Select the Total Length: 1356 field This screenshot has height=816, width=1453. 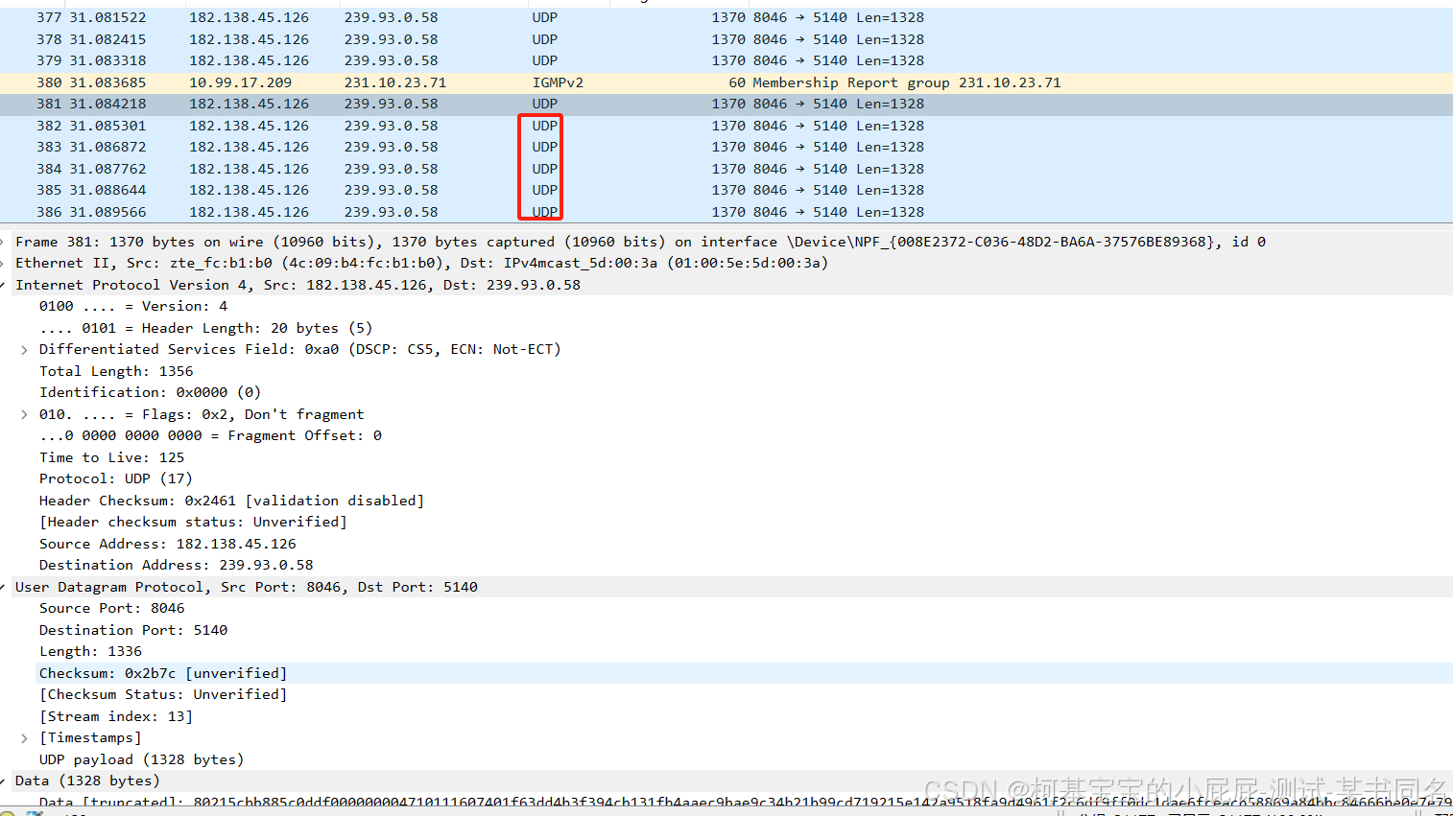point(116,371)
